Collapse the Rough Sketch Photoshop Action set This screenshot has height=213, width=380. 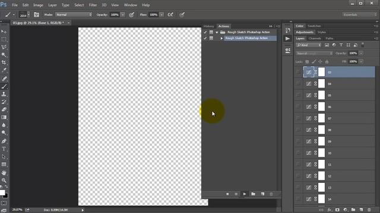coord(217,32)
